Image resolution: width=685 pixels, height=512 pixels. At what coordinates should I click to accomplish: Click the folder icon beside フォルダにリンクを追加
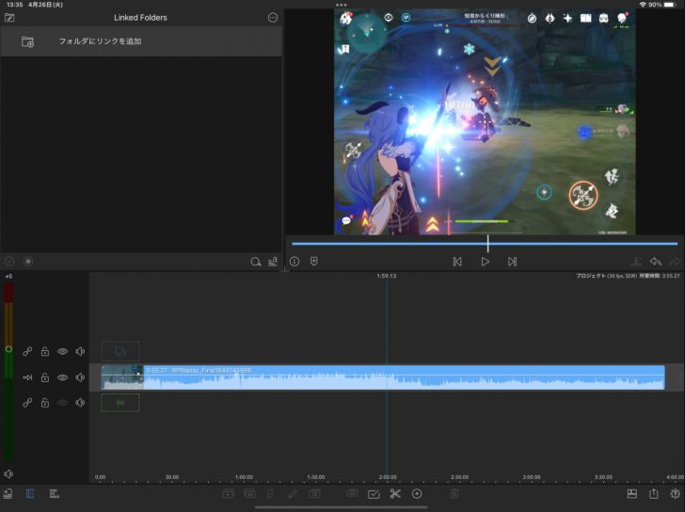pyautogui.click(x=27, y=42)
